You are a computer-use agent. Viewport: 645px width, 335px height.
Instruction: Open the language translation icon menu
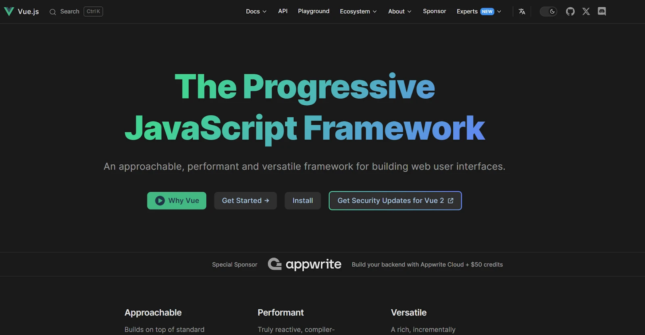pos(522,11)
